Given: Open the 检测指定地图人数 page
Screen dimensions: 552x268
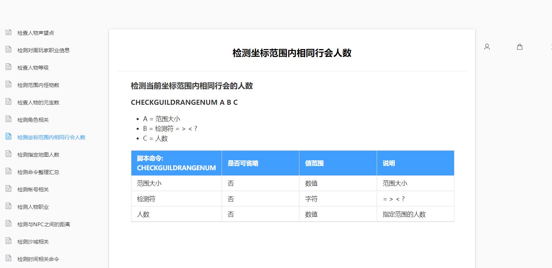Looking at the screenshot, I should (38, 155).
